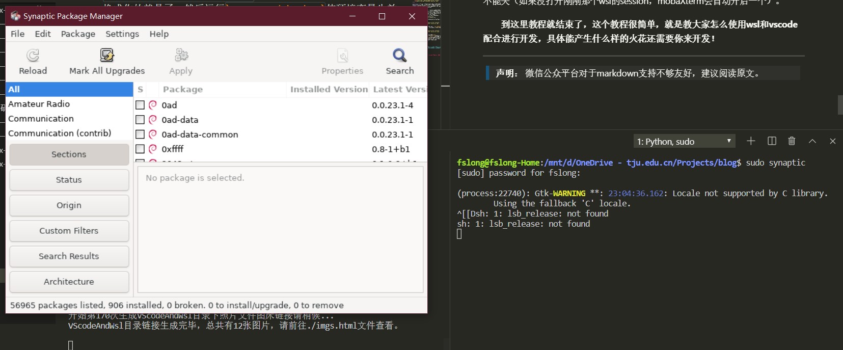
Task: Open the Help menu
Action: pyautogui.click(x=159, y=34)
